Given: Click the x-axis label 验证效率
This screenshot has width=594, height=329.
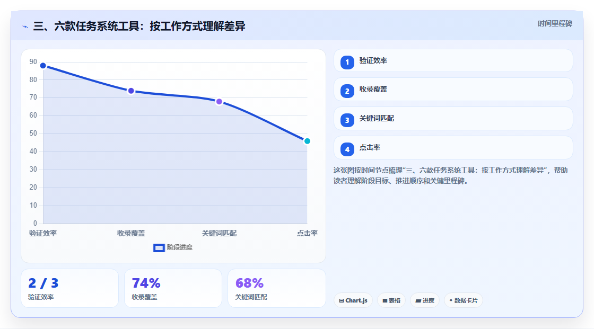Looking at the screenshot, I should point(43,233).
